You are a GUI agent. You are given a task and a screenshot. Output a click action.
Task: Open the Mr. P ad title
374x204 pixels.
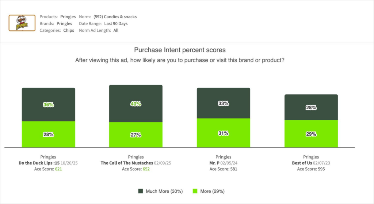[215, 163]
